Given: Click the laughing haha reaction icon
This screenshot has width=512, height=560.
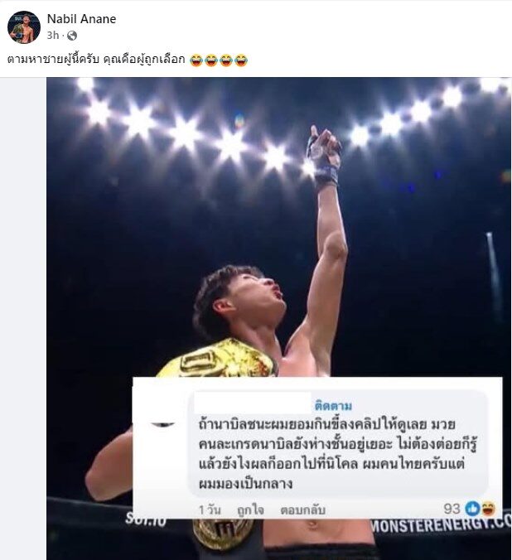Looking at the screenshot, I should pyautogui.click(x=488, y=508).
